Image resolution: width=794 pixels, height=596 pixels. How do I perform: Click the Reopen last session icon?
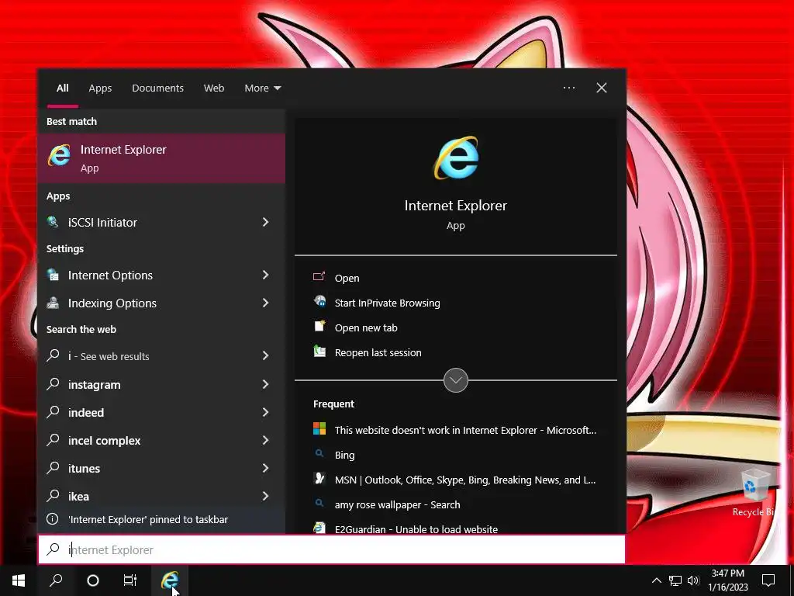coord(319,352)
